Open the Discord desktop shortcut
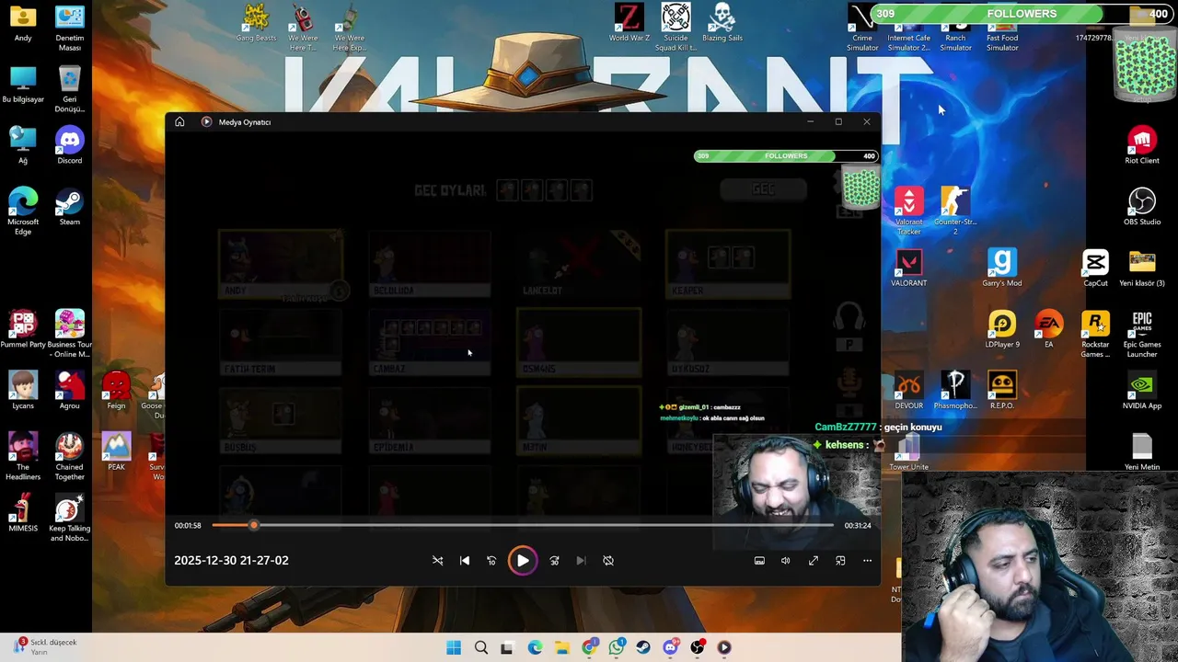Image resolution: width=1178 pixels, height=662 pixels. (x=69, y=146)
